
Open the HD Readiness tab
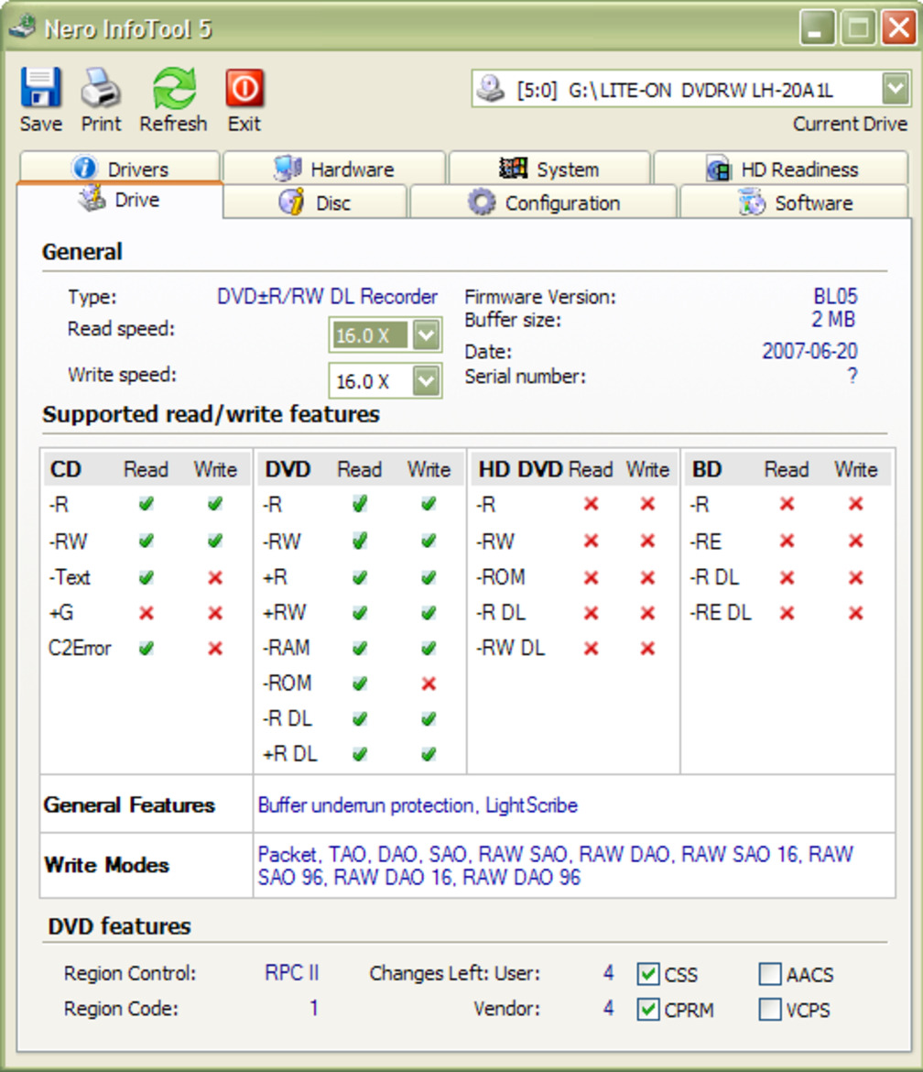781,168
